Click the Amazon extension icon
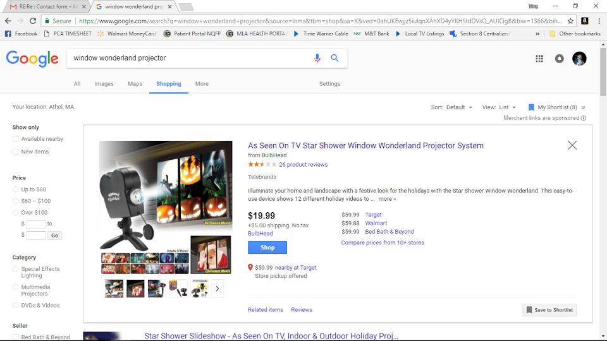 point(585,21)
